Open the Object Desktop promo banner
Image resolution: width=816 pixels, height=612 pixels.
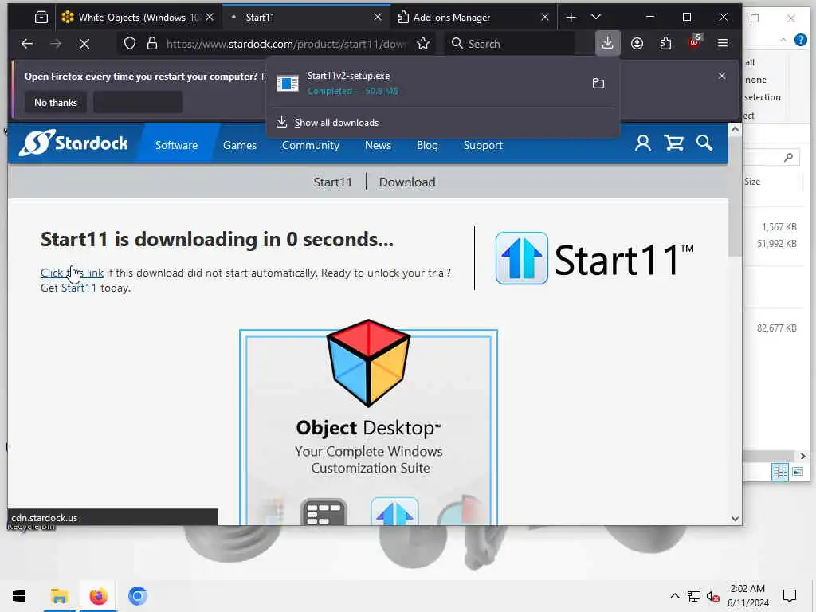click(368, 422)
